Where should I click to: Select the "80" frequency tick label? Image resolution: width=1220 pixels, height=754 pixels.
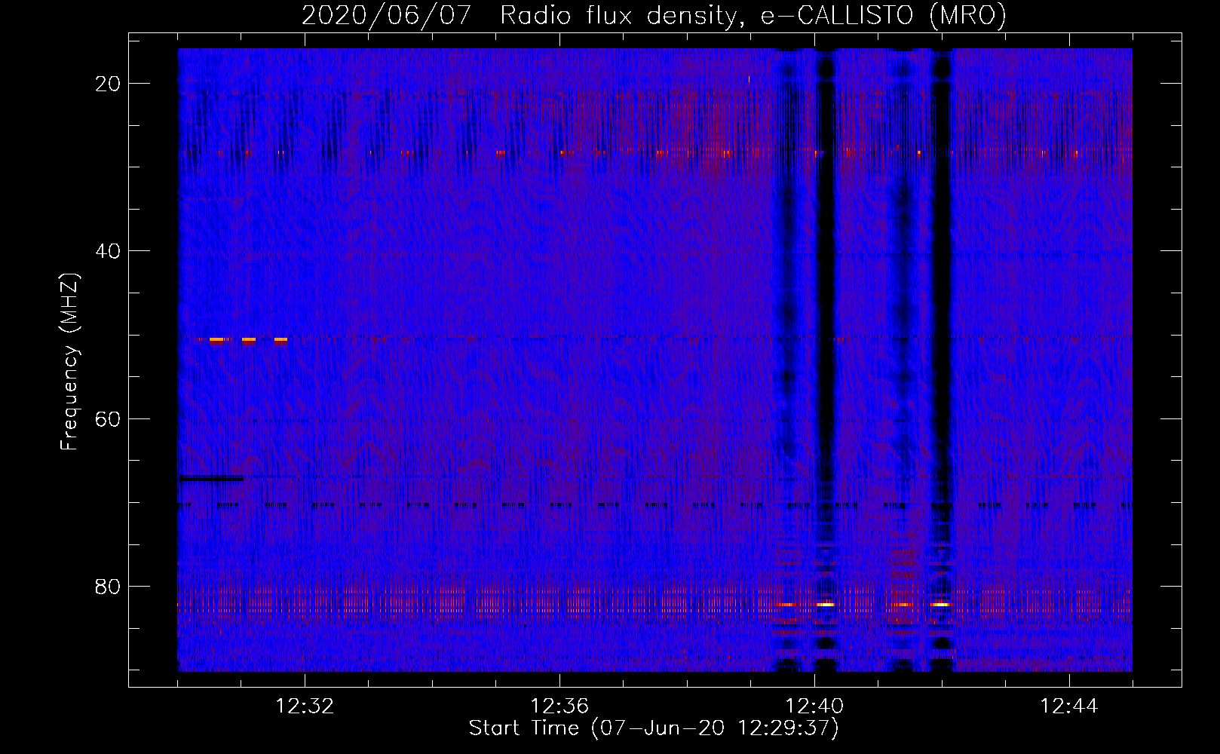click(x=109, y=586)
